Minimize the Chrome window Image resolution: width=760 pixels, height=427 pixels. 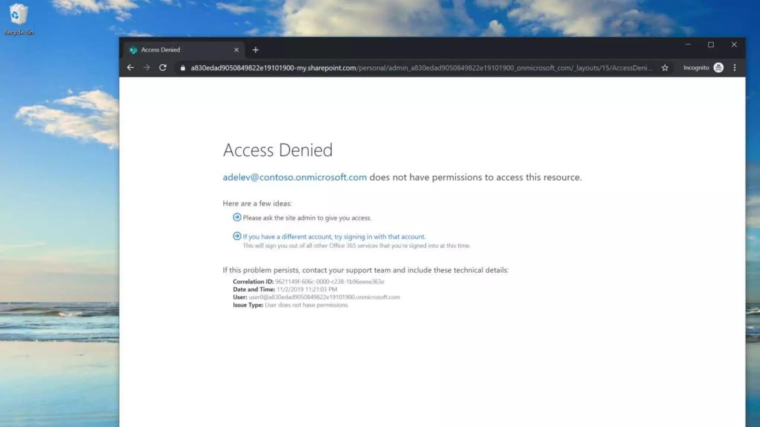coord(688,45)
